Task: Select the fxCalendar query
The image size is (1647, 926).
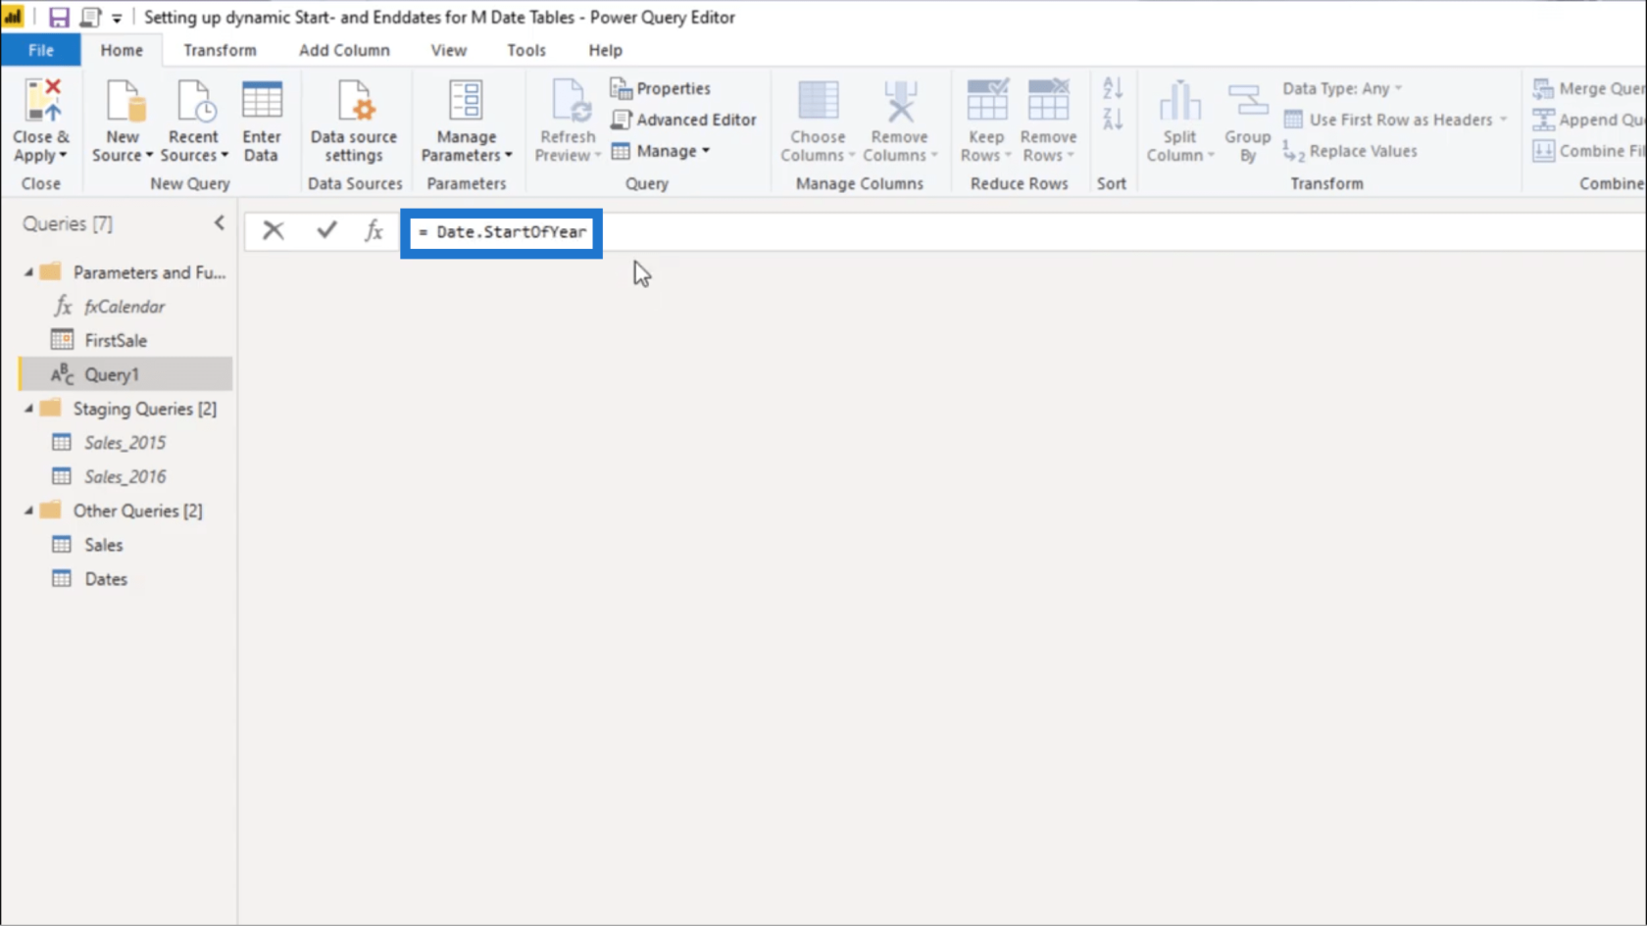Action: coord(125,307)
